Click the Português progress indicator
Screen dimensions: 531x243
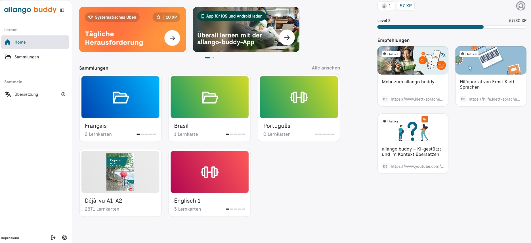click(325, 134)
